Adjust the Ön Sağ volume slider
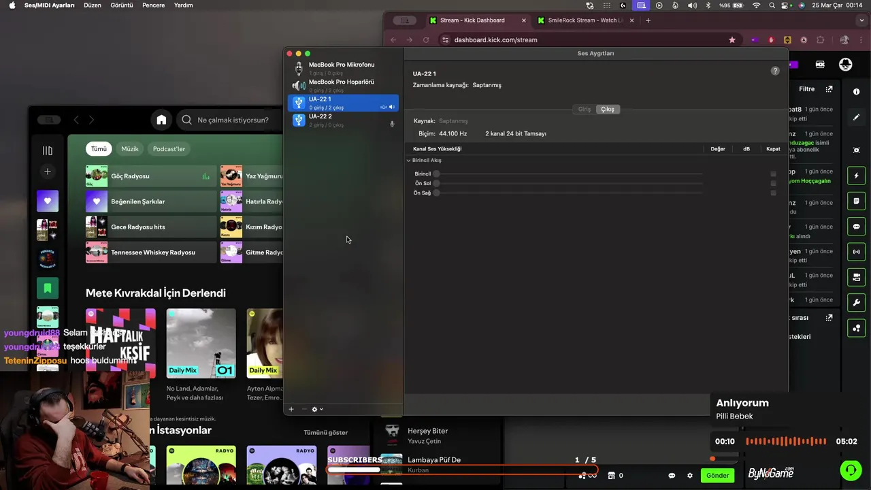Viewport: 871px width, 490px height. coord(568,193)
